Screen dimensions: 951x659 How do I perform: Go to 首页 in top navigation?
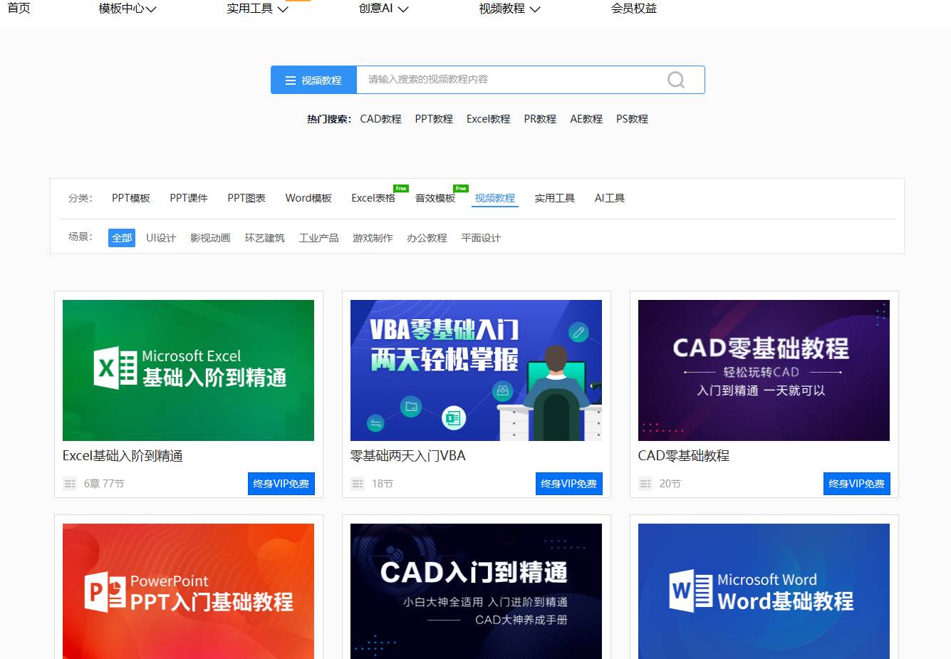point(19,9)
